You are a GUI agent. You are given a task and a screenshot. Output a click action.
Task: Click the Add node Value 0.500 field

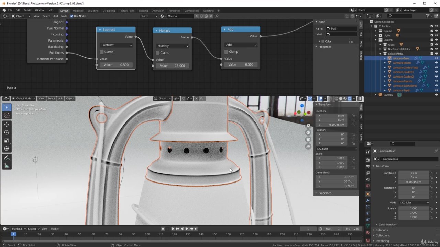241,64
